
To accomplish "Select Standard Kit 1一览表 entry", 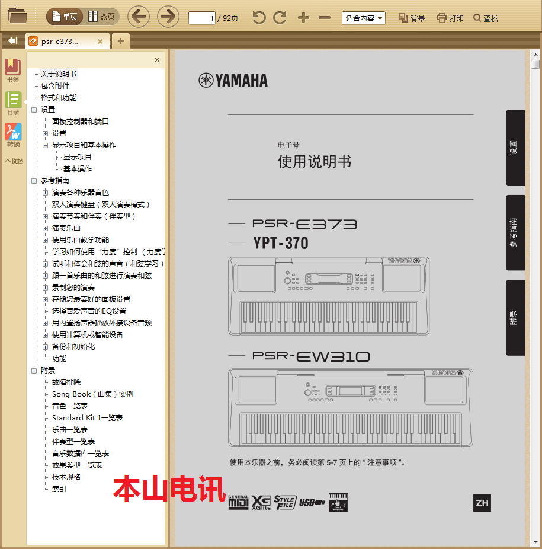I will click(x=87, y=418).
